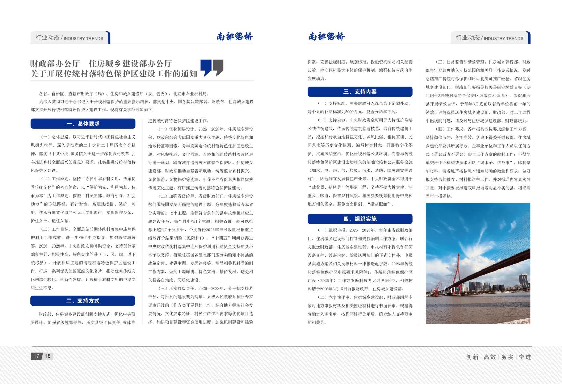
Task: Click page number 17 in the footer
Action: pyautogui.click(x=36, y=356)
